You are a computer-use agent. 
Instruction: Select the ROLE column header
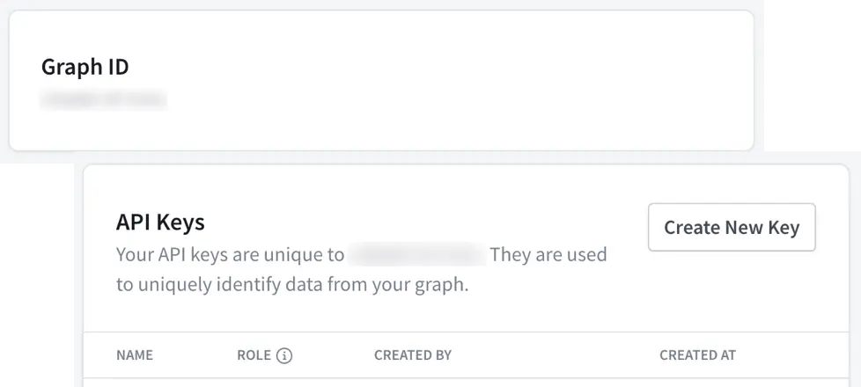(254, 355)
